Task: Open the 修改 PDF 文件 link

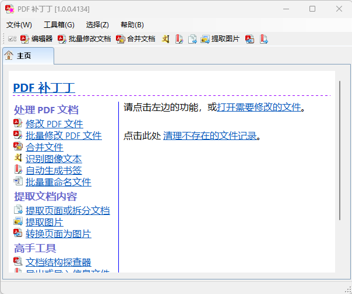Action: click(x=54, y=124)
